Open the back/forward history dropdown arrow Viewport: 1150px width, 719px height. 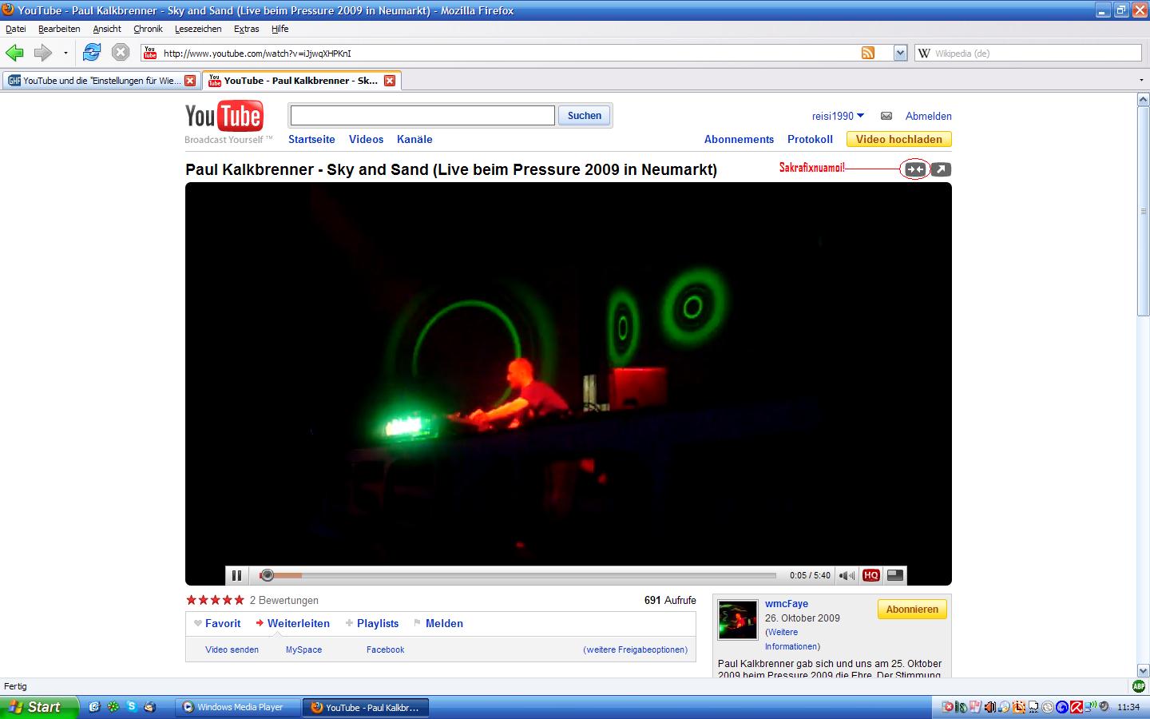click(65, 54)
